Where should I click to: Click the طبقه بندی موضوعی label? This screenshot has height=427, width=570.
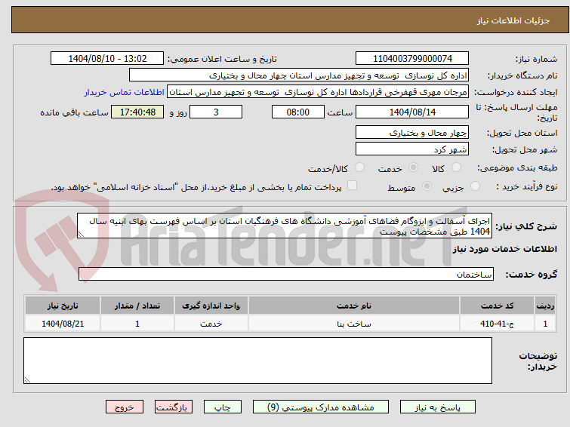[x=517, y=168]
